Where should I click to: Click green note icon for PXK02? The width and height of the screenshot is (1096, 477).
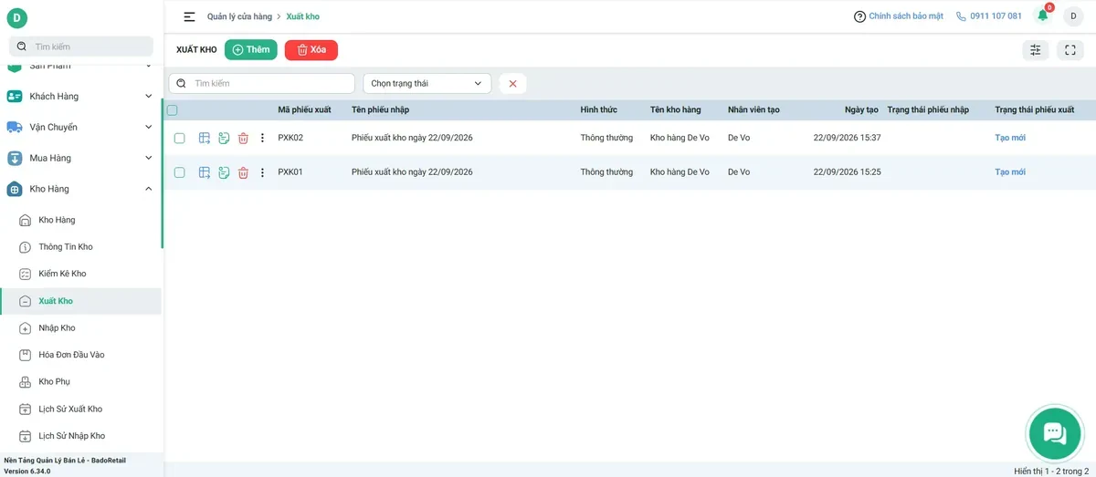224,138
